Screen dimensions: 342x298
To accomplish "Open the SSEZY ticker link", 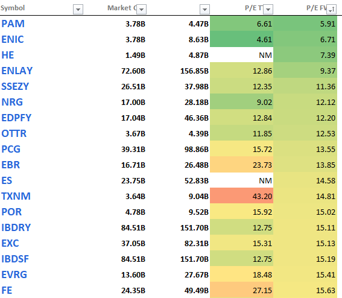I will 15,86.
